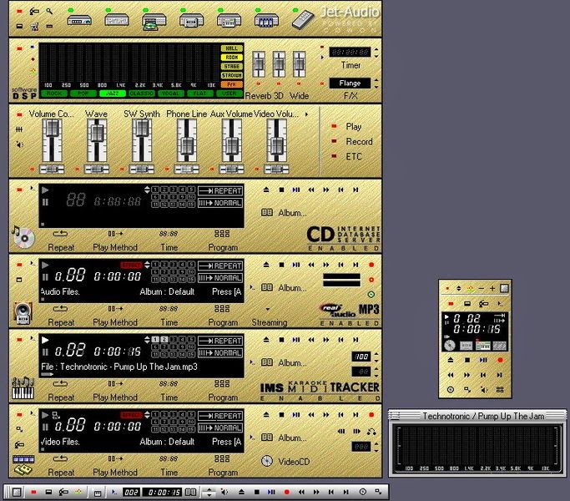Screen dimensions: 570x501
Task: Select the CD disc source on mini remote display
Action: (x=450, y=346)
